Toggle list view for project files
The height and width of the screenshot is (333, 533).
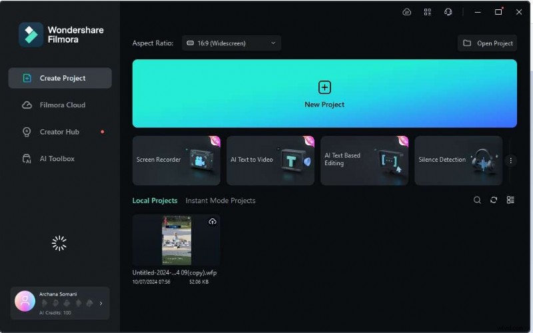(510, 200)
